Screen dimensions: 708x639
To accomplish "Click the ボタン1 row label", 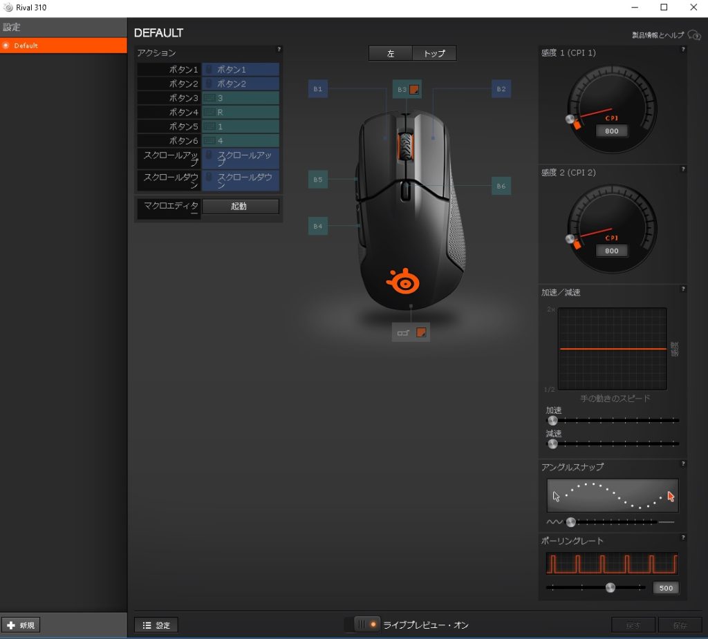I will point(169,70).
